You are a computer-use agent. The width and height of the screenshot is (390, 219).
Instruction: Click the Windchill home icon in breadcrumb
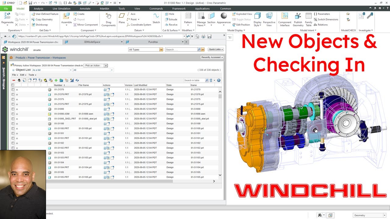(11, 57)
